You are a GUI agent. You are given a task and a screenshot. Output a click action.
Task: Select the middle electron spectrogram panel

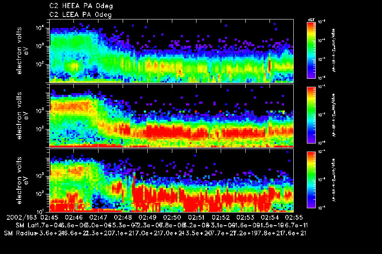tap(171, 116)
